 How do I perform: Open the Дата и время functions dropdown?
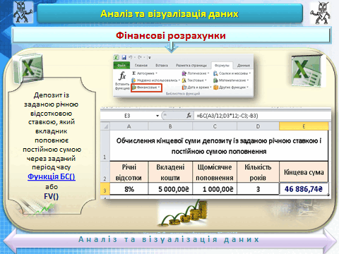coord(196,87)
